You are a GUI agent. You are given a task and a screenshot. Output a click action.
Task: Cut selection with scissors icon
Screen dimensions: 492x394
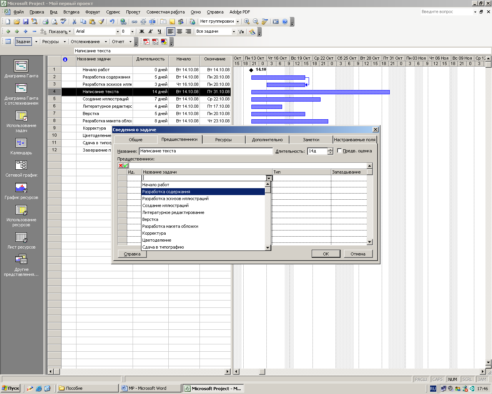(74, 22)
